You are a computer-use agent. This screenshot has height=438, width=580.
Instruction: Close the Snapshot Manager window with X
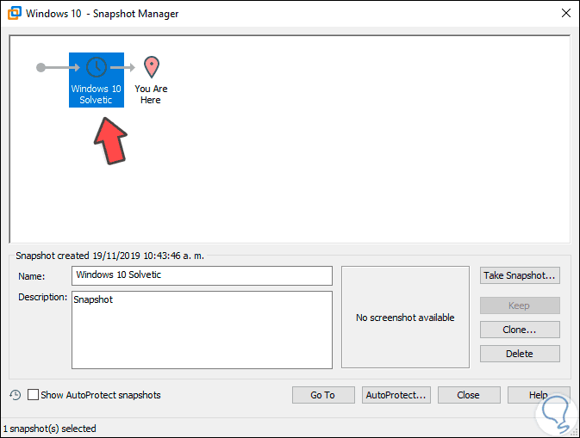point(566,13)
